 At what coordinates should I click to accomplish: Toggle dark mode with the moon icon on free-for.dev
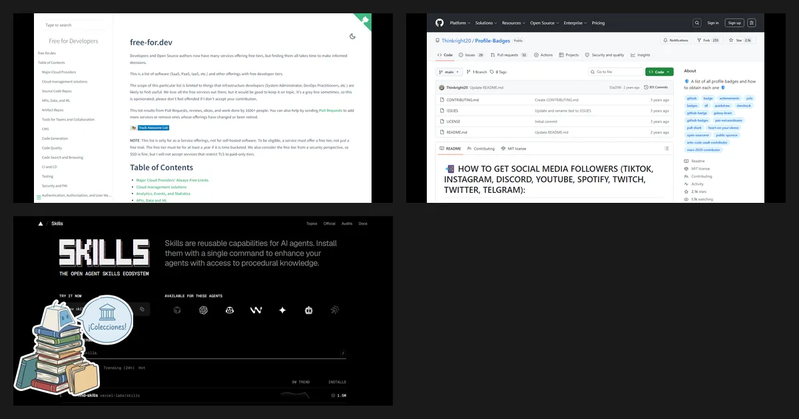352,37
